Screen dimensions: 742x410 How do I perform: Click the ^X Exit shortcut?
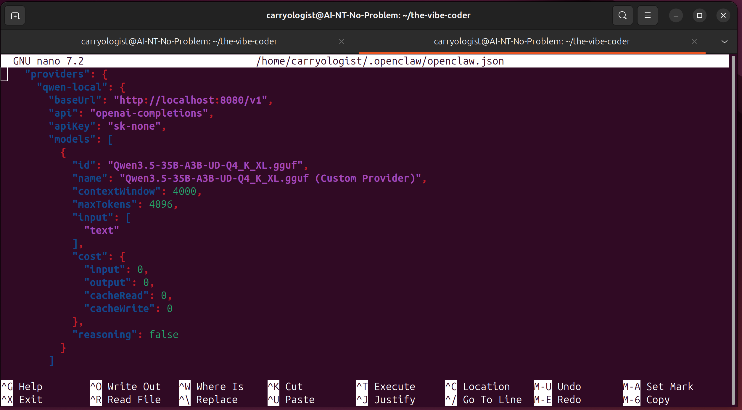pyautogui.click(x=22, y=399)
